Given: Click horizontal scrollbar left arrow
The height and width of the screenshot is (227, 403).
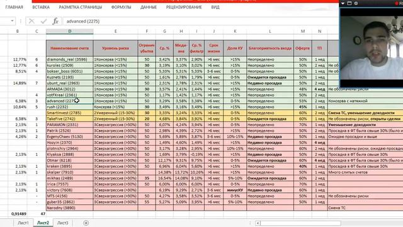Looking at the screenshot, I should tap(258, 223).
